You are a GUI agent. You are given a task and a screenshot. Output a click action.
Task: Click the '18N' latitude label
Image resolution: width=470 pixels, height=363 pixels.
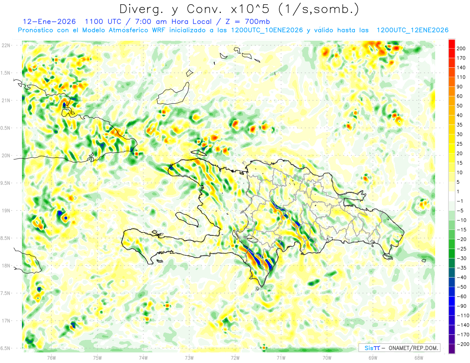5,266
